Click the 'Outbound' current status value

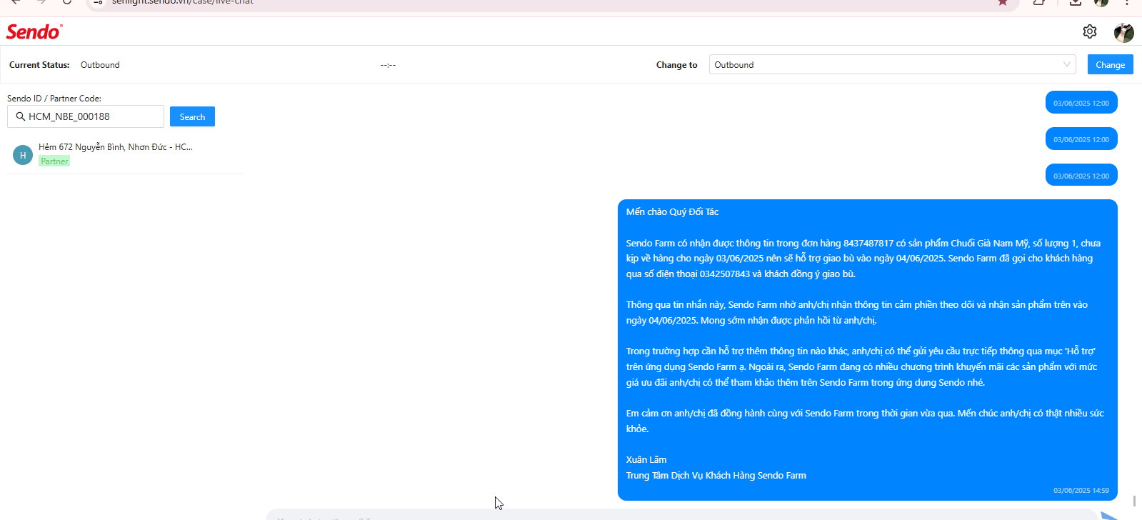tap(100, 65)
